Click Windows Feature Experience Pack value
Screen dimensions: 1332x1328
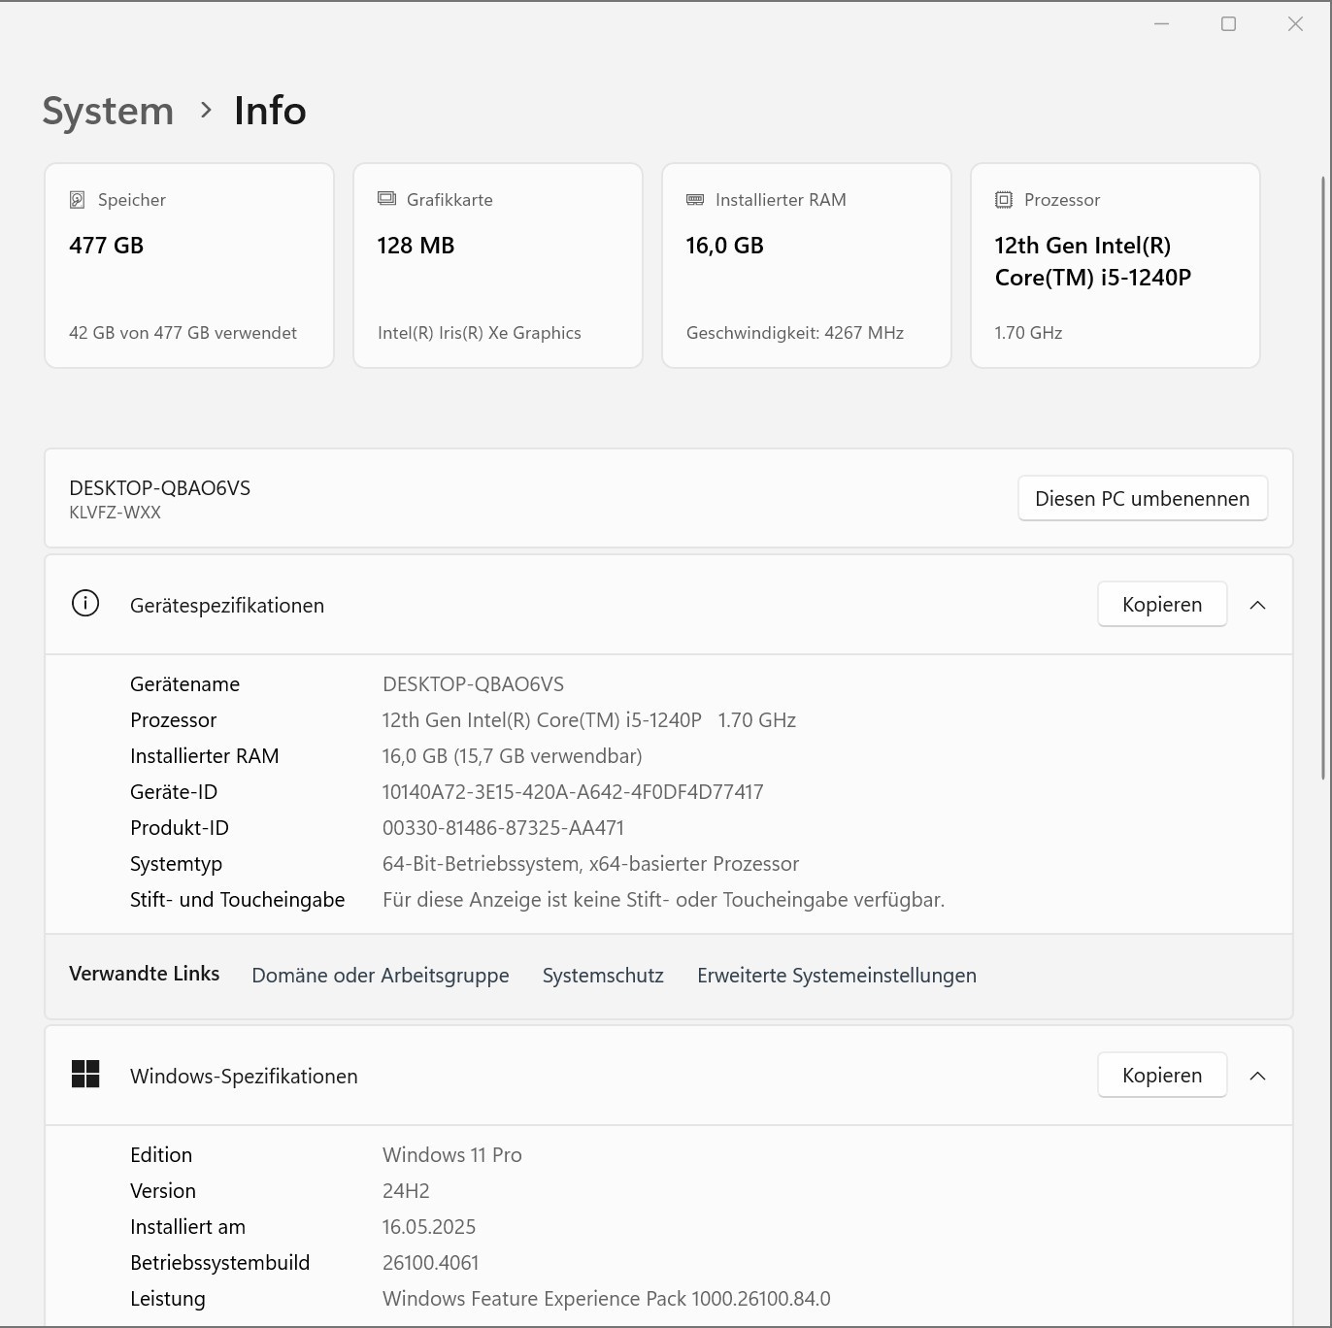point(607,1299)
